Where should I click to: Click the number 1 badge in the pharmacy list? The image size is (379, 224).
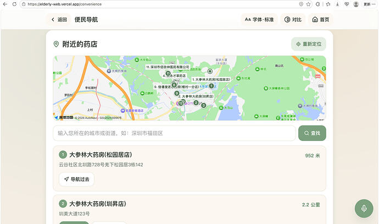pos(63,155)
